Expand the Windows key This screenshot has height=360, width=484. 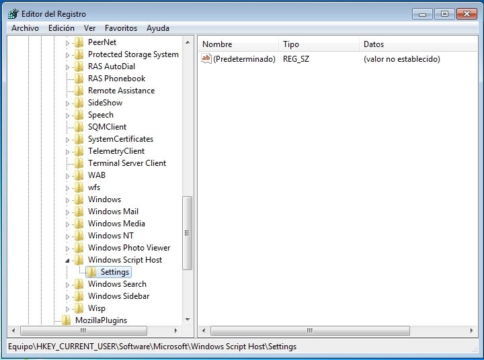pos(67,200)
